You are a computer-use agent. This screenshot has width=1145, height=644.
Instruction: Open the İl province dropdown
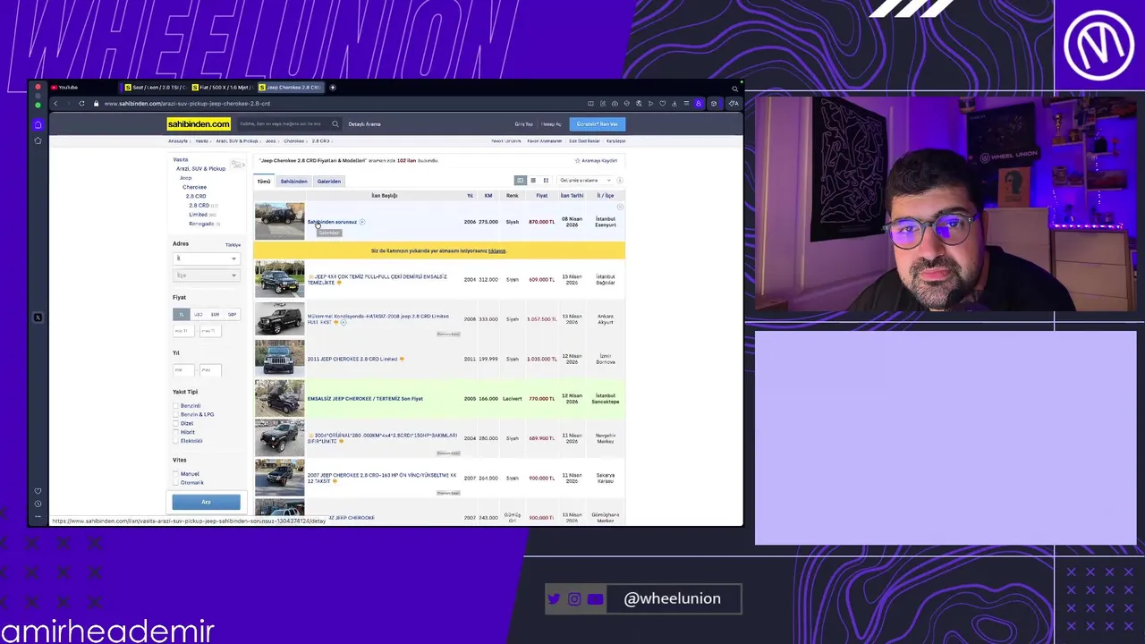tap(207, 258)
